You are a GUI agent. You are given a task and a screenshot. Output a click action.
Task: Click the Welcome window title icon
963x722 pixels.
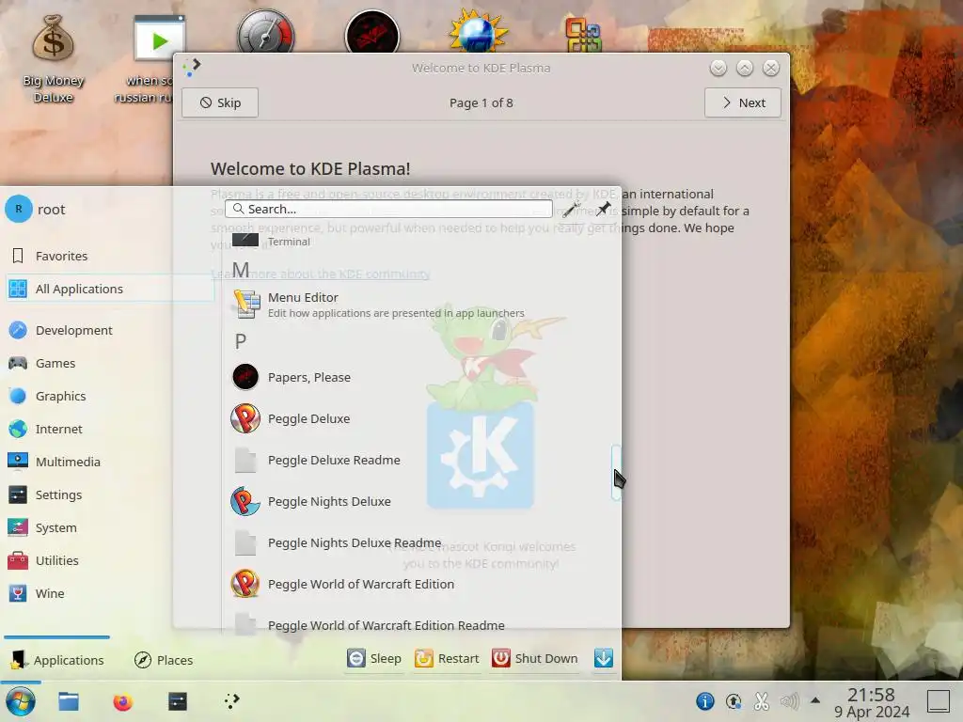192,67
